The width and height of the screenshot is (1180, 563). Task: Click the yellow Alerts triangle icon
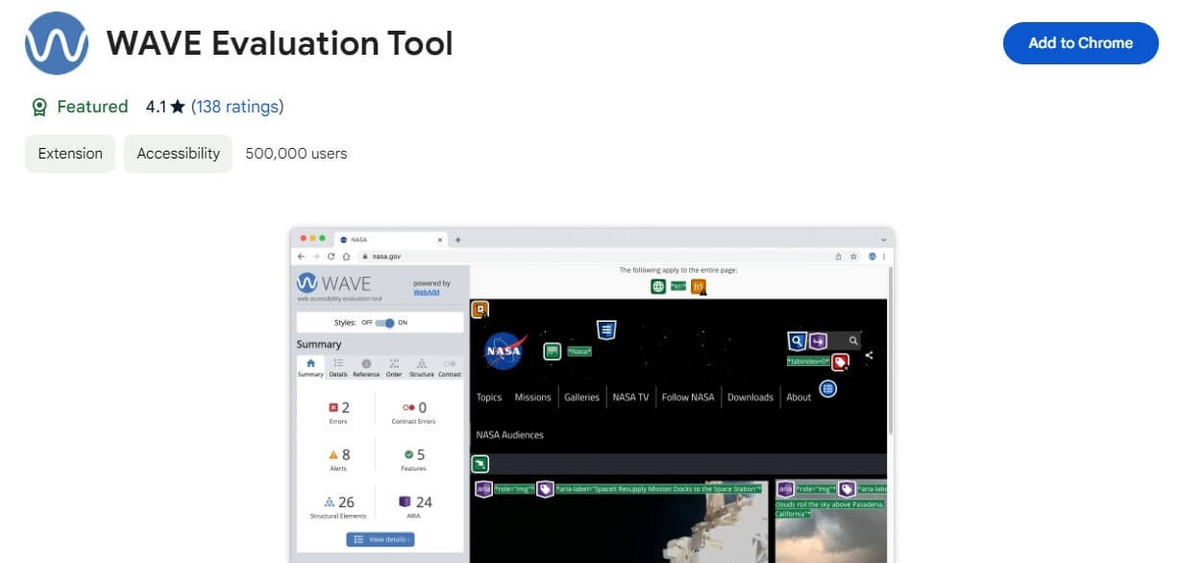[333, 454]
